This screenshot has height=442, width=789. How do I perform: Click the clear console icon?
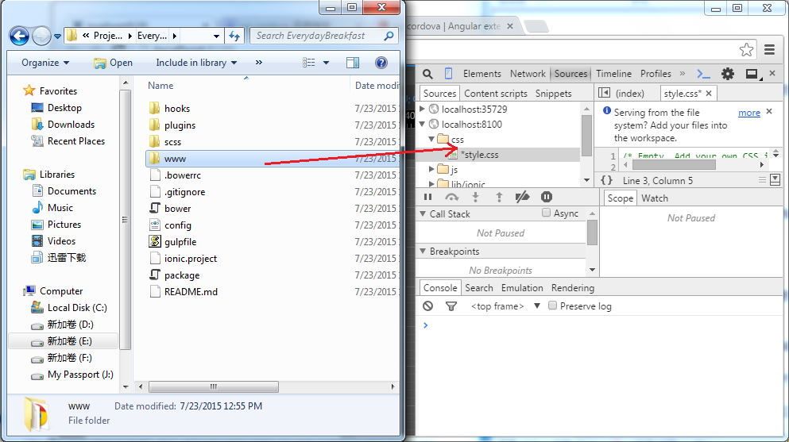click(x=427, y=306)
